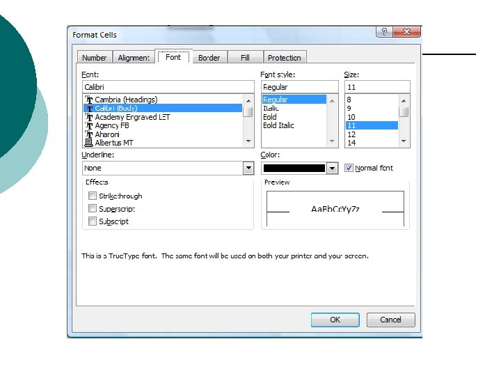The image size is (501, 376).
Task: Select font size 11
Action: point(372,125)
